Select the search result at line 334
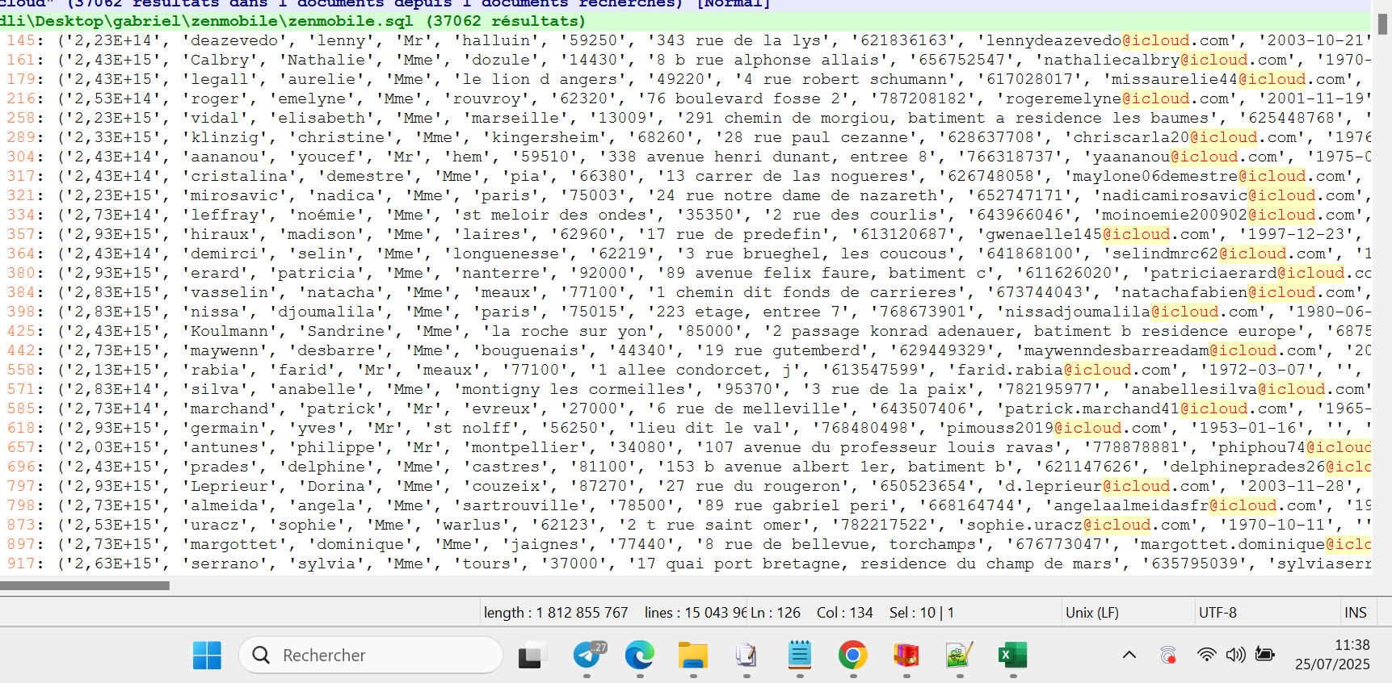This screenshot has width=1392, height=683. [686, 215]
